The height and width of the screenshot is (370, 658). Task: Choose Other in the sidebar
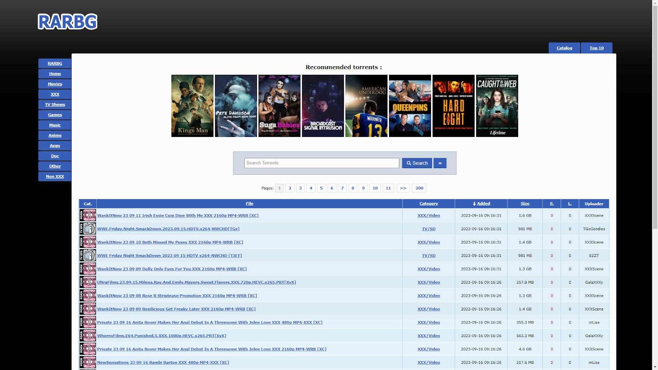click(55, 166)
